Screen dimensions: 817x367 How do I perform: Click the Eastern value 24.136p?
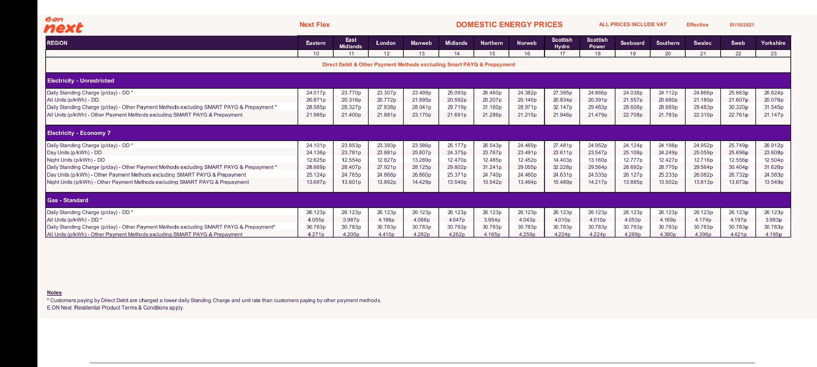316,153
